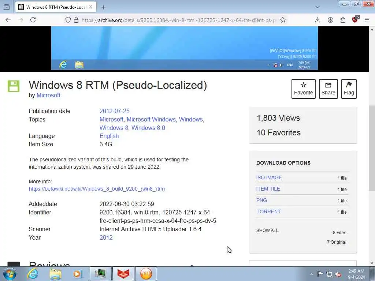The height and width of the screenshot is (281, 375).
Task: Click the browser Forward arrow
Action: pyautogui.click(x=21, y=20)
